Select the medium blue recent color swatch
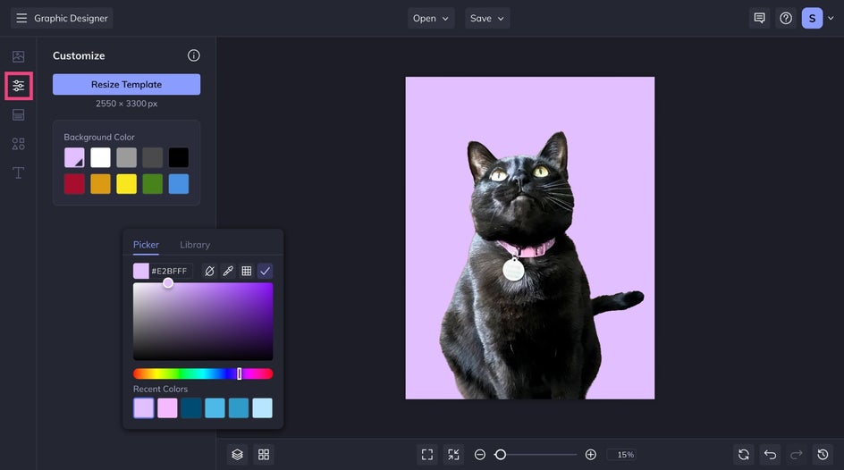 click(239, 408)
